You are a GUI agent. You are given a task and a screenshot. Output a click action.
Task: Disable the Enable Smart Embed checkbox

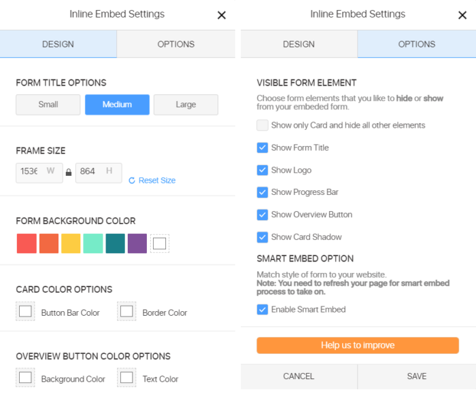262,309
